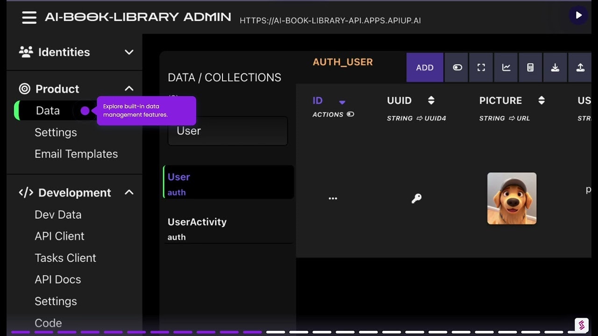The height and width of the screenshot is (336, 598).
Task: Expand the table to fullscreen view
Action: (481, 68)
